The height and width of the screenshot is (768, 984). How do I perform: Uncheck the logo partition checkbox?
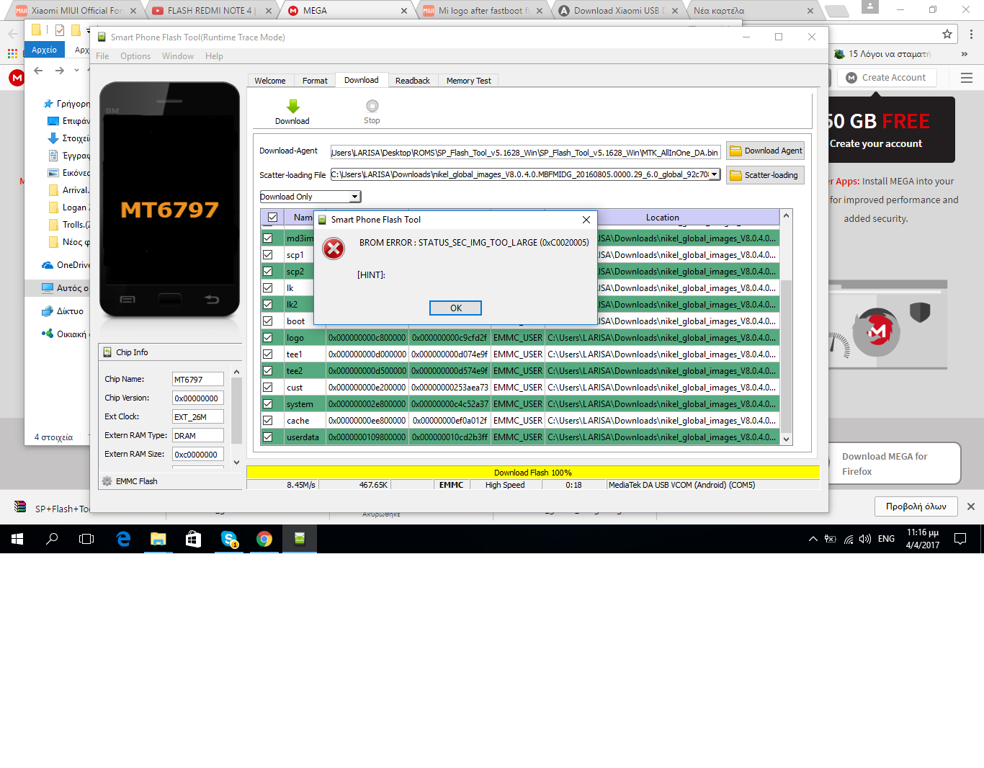coord(267,338)
